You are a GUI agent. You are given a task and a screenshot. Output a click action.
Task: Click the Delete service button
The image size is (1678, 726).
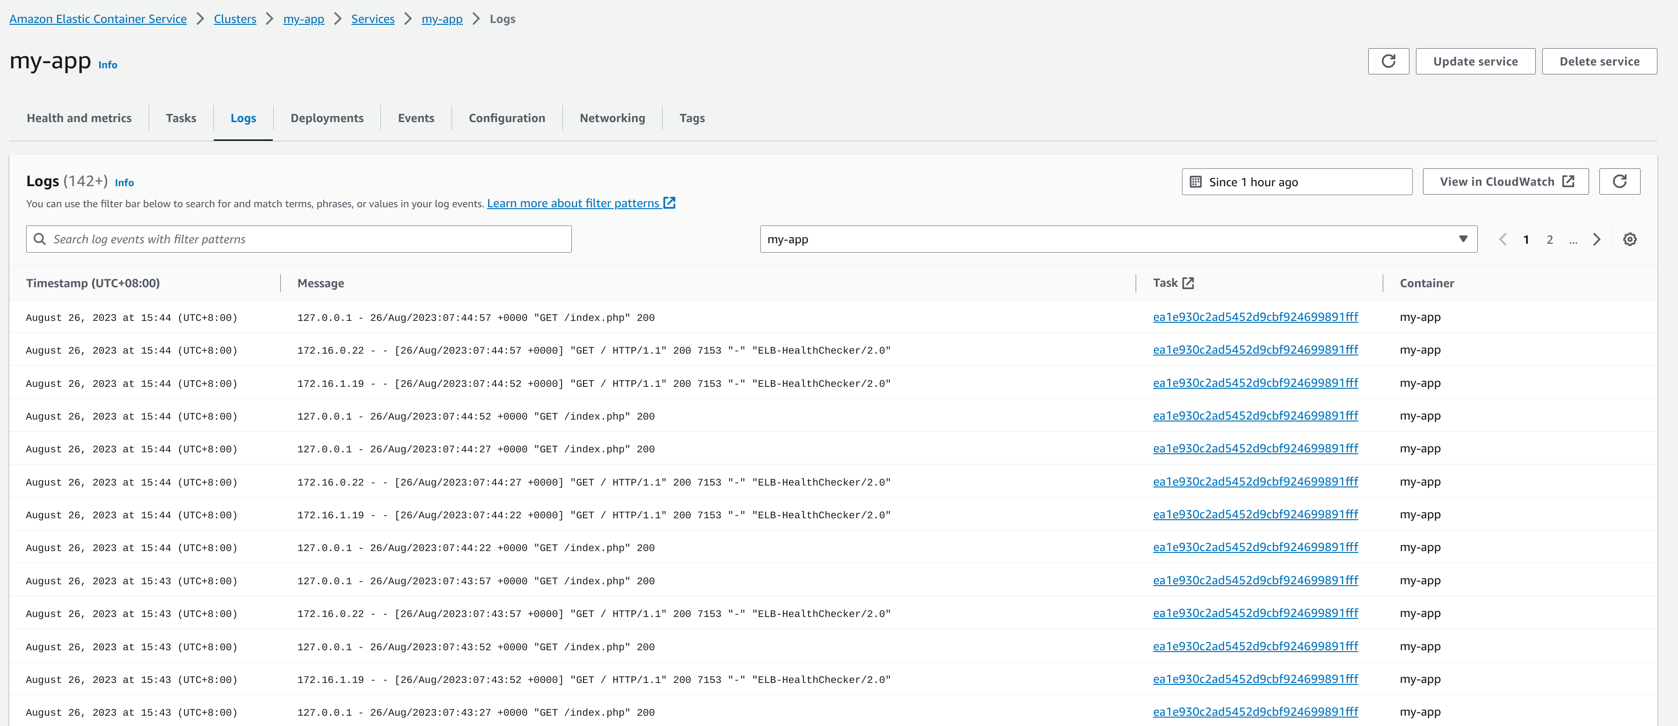click(1599, 61)
